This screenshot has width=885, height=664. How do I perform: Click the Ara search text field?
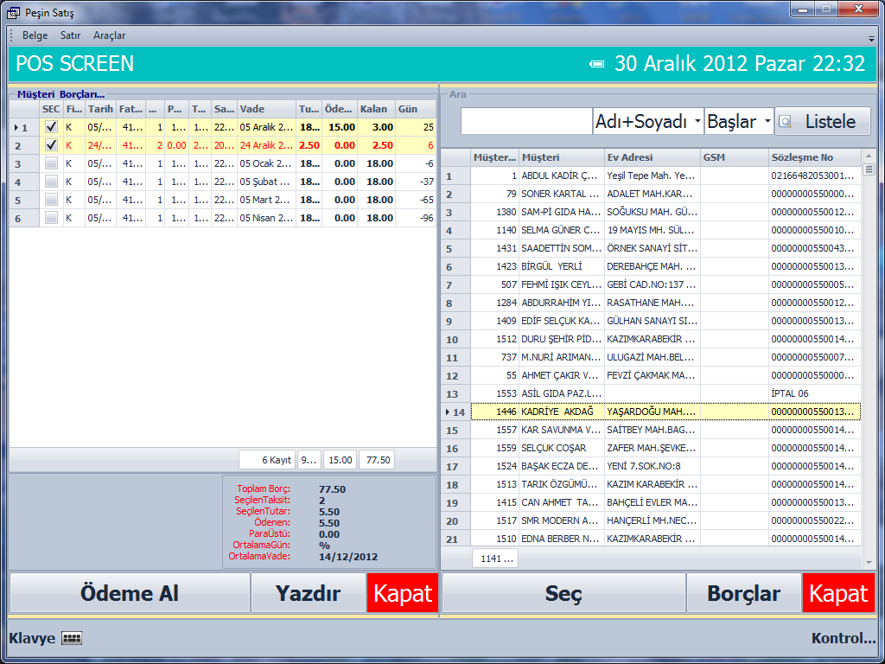click(x=525, y=122)
